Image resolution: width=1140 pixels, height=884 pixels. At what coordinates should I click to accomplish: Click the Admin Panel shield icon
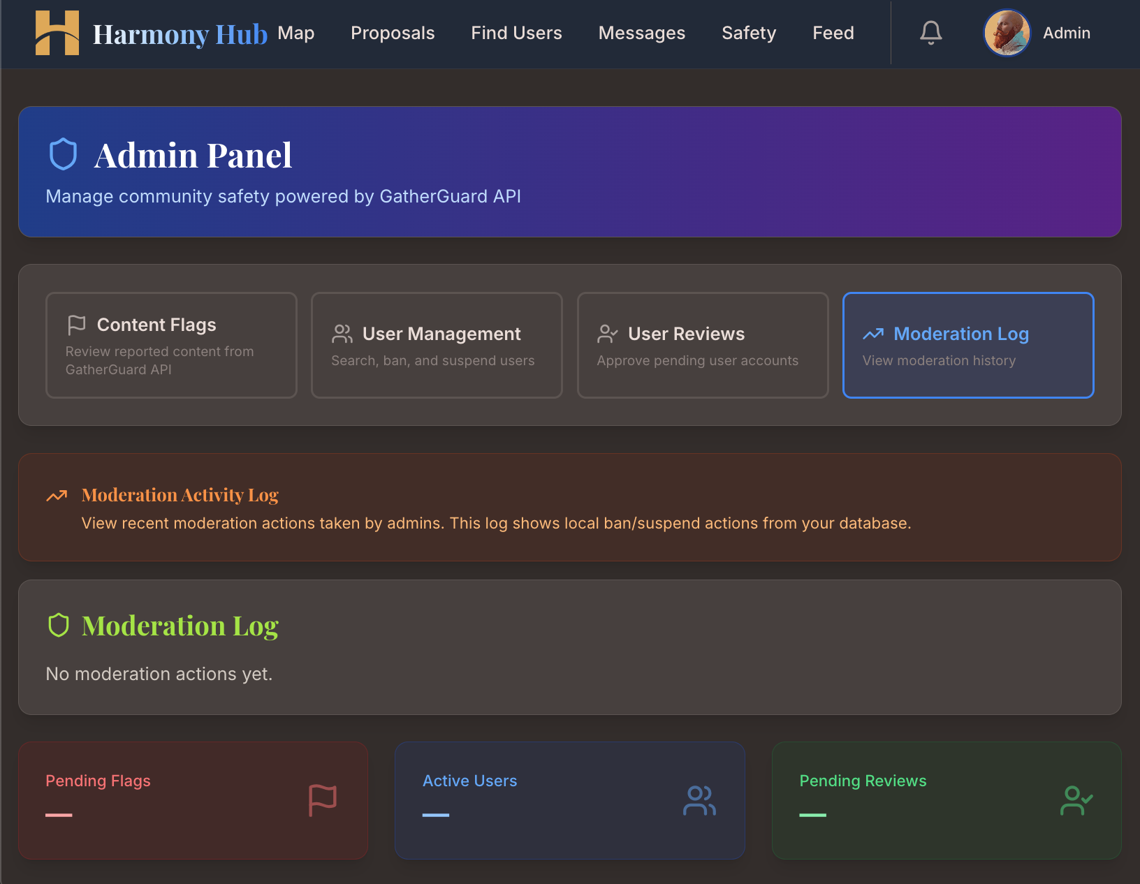pos(63,154)
